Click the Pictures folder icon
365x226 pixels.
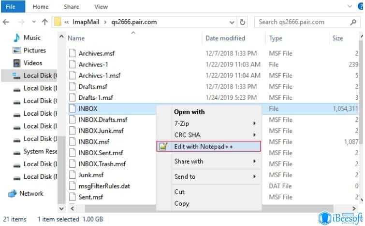[x=16, y=50]
